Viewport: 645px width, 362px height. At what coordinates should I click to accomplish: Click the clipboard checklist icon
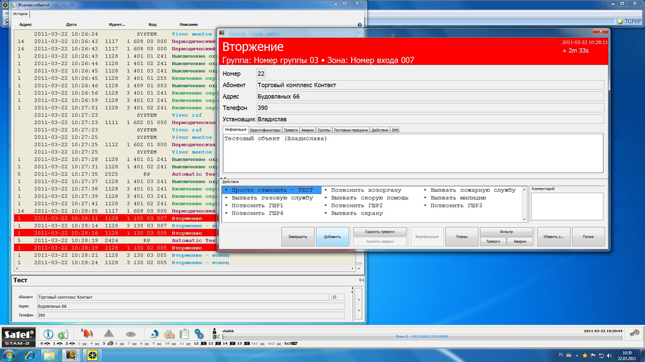click(x=184, y=334)
